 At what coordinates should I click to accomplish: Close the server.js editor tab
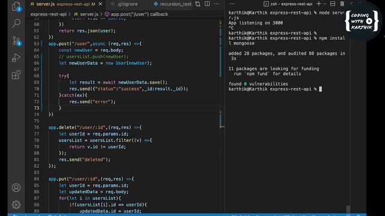(x=100, y=4)
